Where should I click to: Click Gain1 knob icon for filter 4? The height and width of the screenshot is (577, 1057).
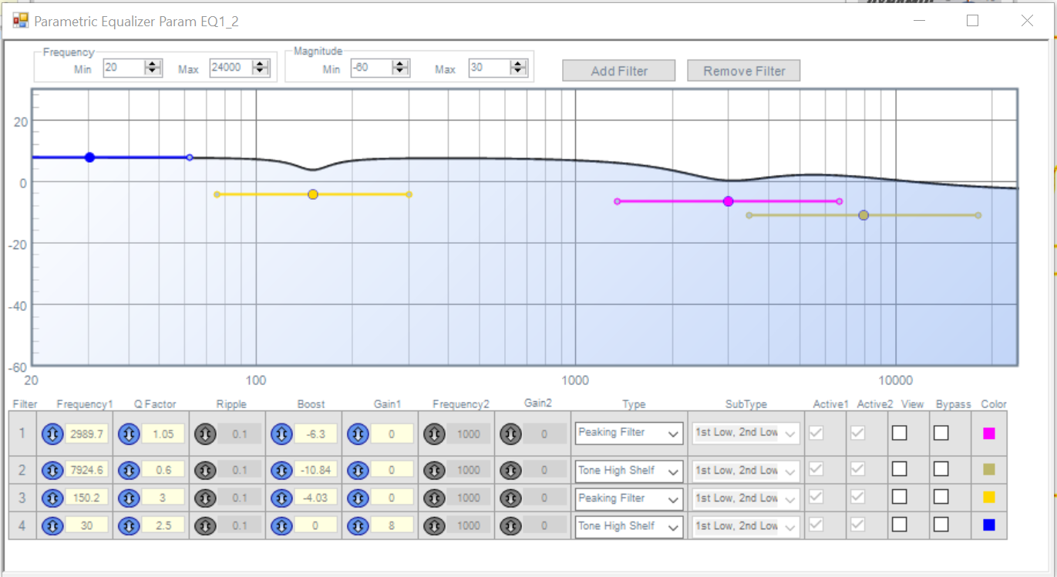click(x=358, y=526)
